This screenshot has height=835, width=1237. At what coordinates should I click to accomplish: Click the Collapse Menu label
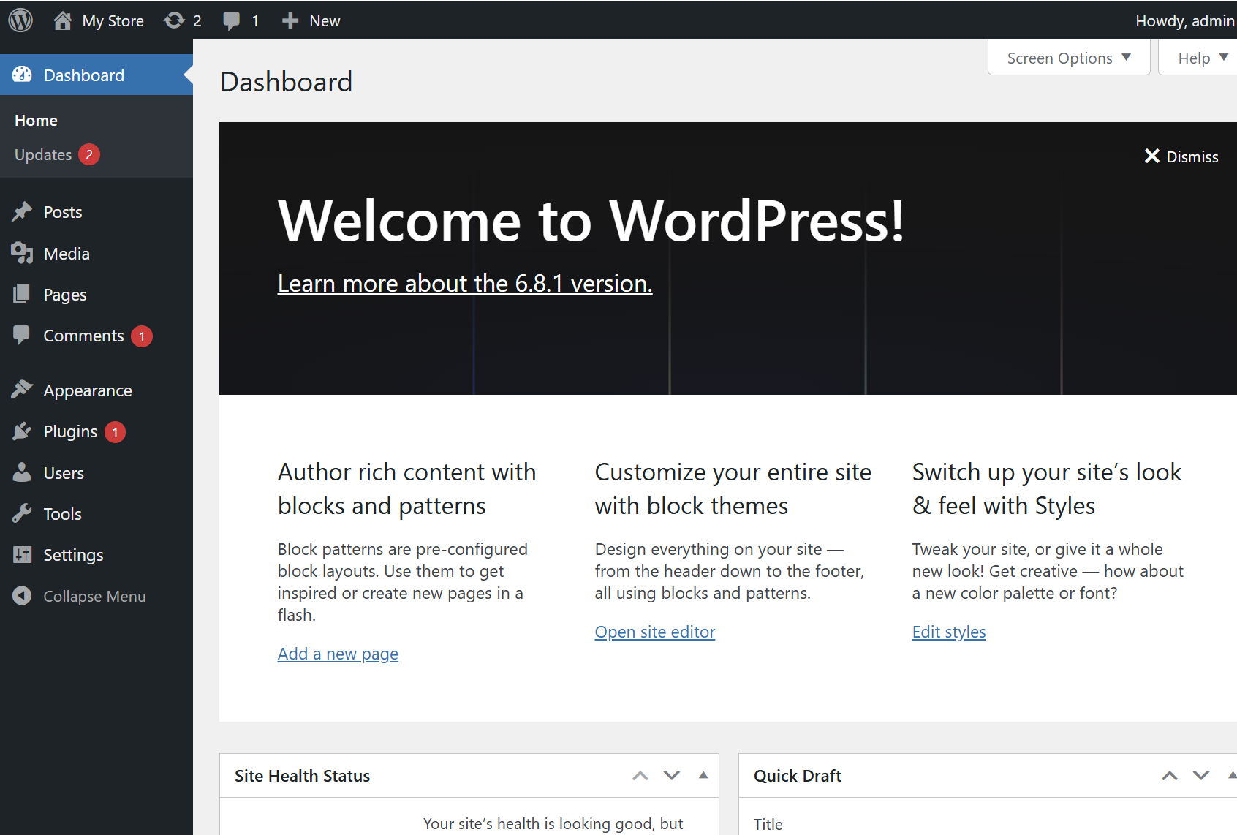click(x=94, y=597)
